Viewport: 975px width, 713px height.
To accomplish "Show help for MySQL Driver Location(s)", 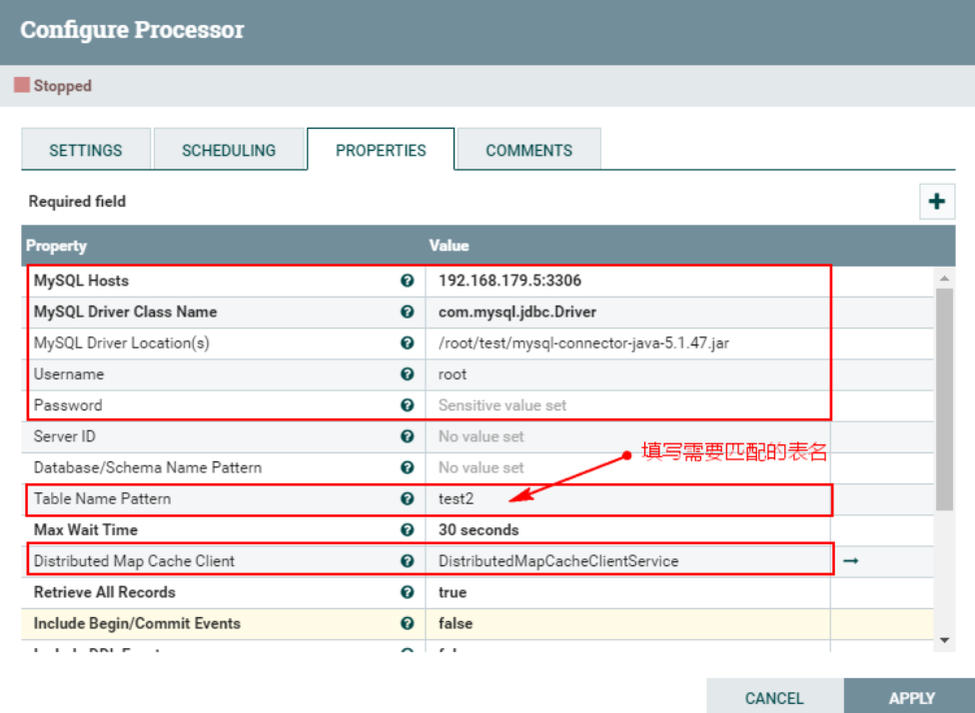I will tap(408, 344).
